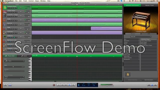Click the Wi-Fi status icon in menu bar
Image resolution: width=160 pixels, height=90 pixels.
point(133,1)
